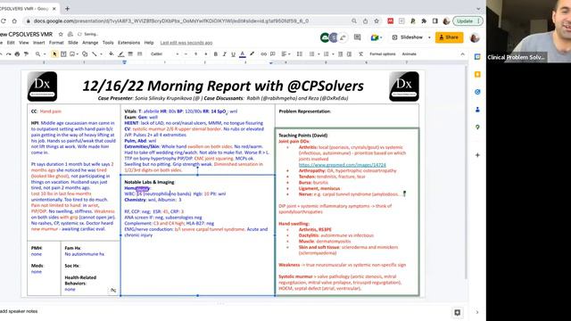Open the Extensions menu
571x321 pixels.
click(x=128, y=43)
